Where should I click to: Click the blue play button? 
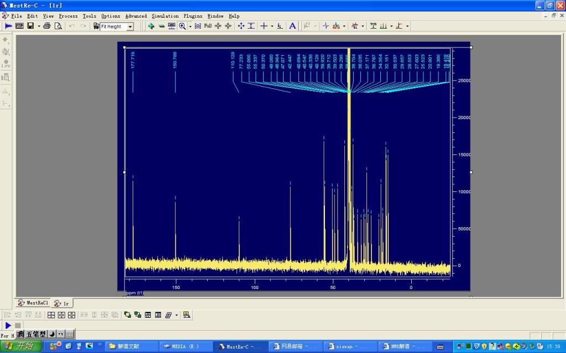click(8, 325)
